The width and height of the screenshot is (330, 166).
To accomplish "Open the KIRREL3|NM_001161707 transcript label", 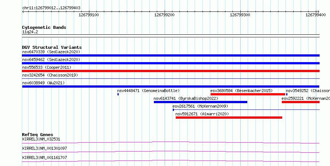I will 44,157.
